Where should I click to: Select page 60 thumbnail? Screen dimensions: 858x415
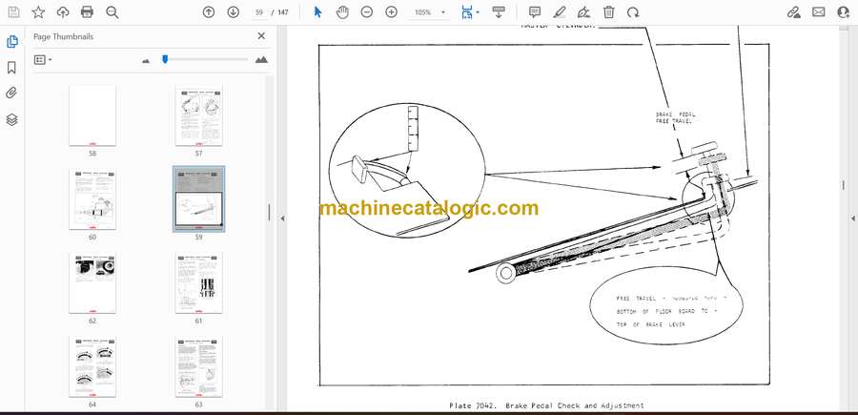(x=92, y=200)
